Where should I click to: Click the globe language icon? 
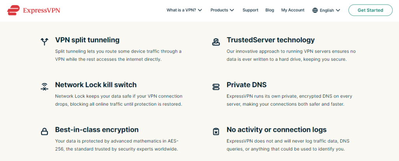[x=315, y=10]
